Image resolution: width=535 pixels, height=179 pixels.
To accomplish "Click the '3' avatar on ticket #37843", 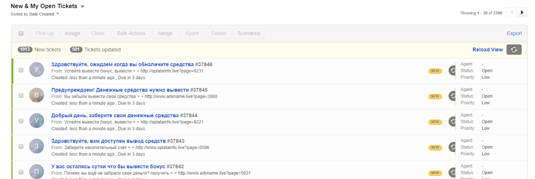I will pos(36,146).
